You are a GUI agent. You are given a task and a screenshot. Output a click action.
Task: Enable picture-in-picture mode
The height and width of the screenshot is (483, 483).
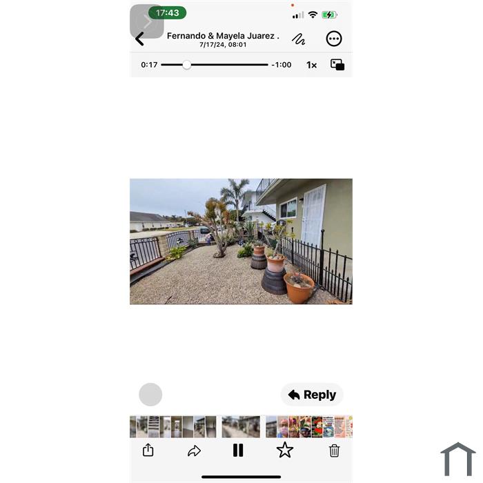(337, 65)
